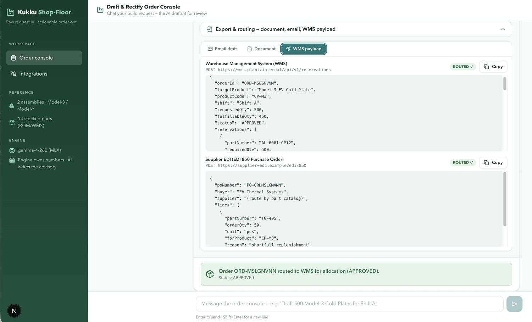Click the ROUTED badge for Supplier EDI
Image resolution: width=532 pixels, height=322 pixels.
(x=463, y=162)
